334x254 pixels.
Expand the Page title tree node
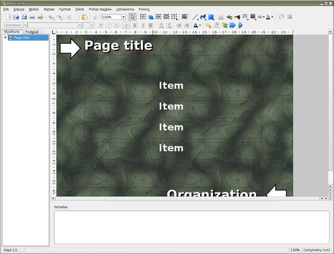(x=5, y=38)
